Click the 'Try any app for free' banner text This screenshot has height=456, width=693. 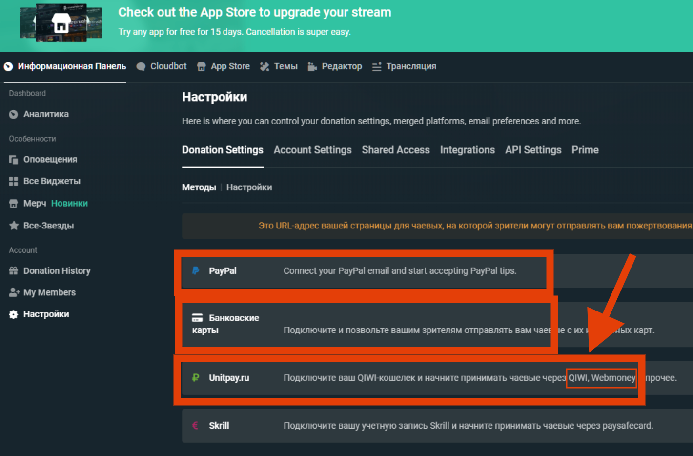click(x=235, y=32)
